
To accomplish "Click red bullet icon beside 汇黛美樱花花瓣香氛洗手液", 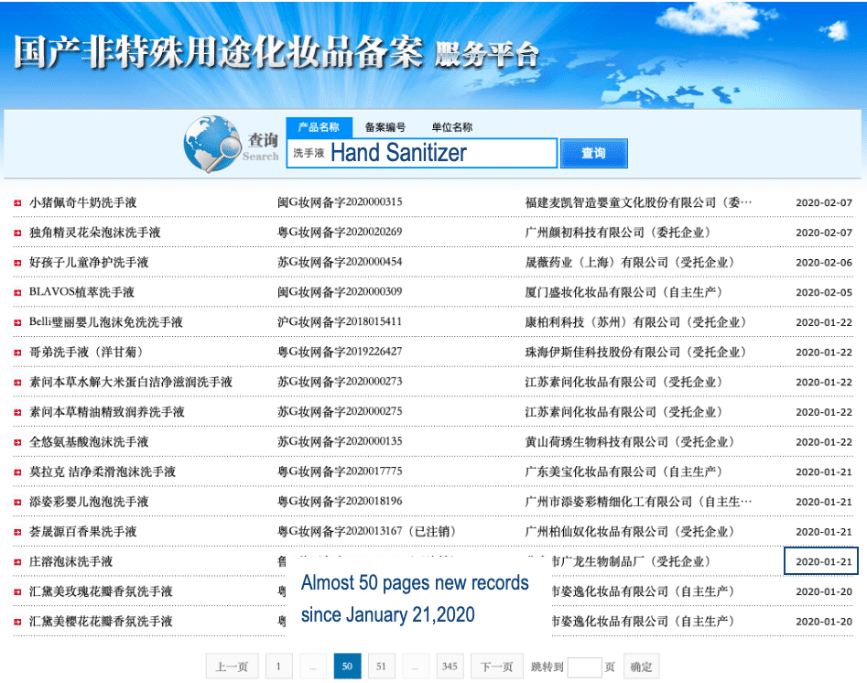I will click(17, 621).
